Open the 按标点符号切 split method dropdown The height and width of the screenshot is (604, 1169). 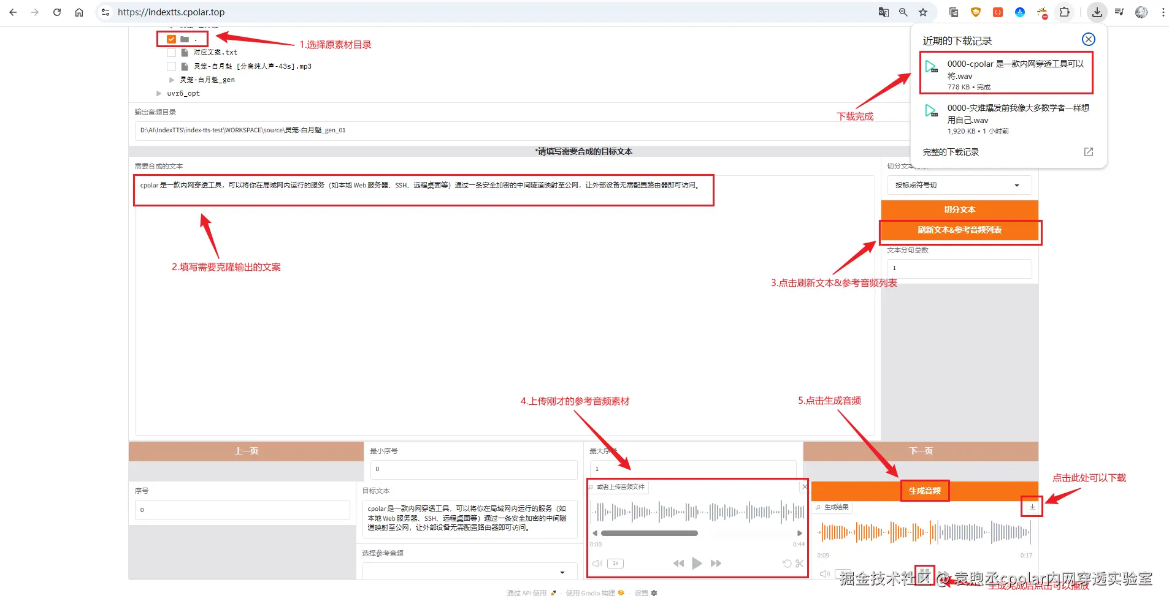click(x=959, y=185)
